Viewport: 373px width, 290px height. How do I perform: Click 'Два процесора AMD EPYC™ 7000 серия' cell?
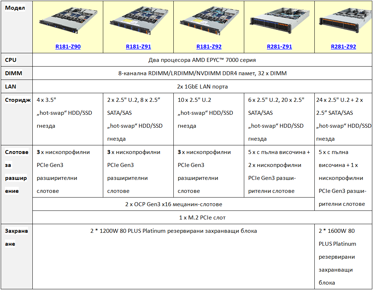[x=202, y=60]
